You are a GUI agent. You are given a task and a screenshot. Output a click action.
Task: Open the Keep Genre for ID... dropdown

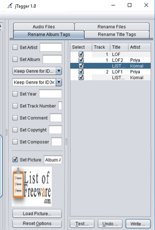click(x=37, y=71)
